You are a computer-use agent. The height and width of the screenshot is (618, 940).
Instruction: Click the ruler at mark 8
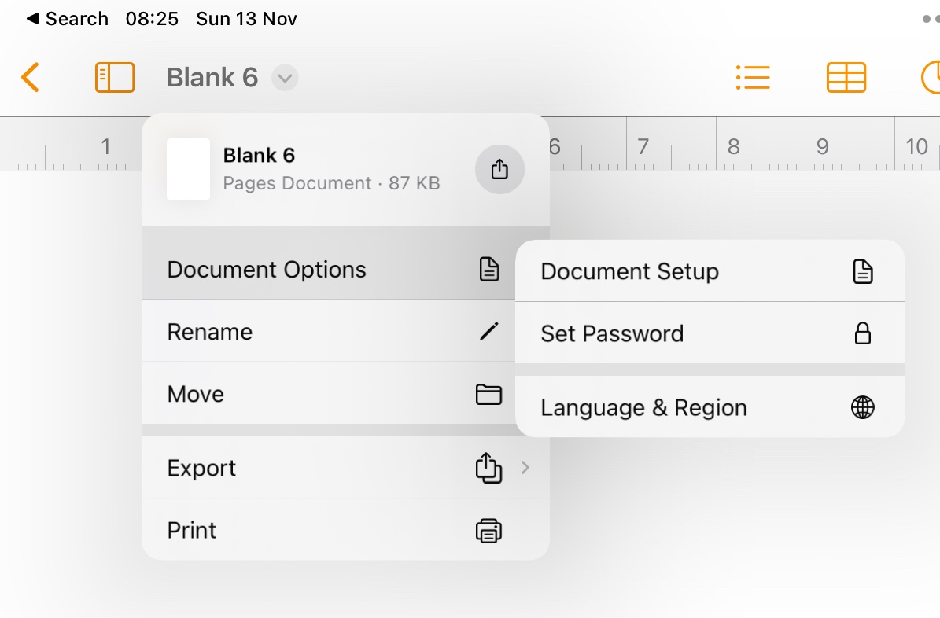pos(733,146)
